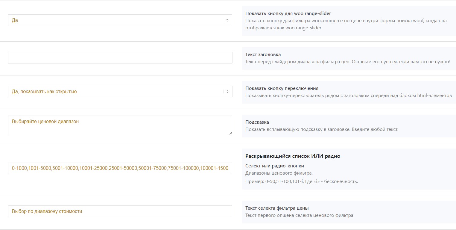Expand the "Да, показывать как открытые" dropdown
Viewport: 456px width, 230px height.
[117, 92]
